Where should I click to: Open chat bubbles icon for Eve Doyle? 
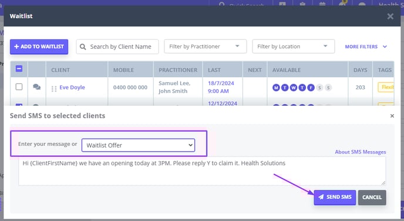point(36,87)
